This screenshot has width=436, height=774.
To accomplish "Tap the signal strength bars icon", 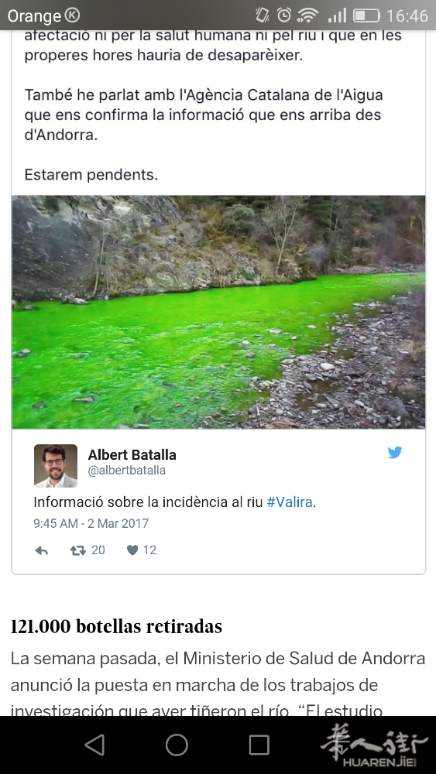I will [337, 15].
